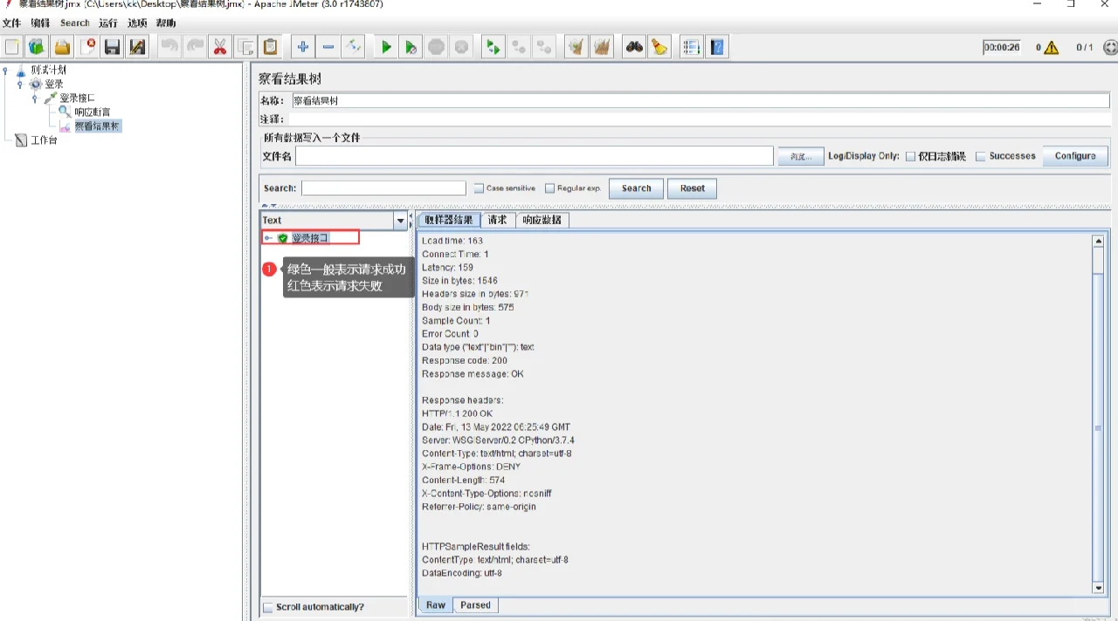The width and height of the screenshot is (1118, 621).
Task: Click the 浏览... browse button
Action: 801,156
